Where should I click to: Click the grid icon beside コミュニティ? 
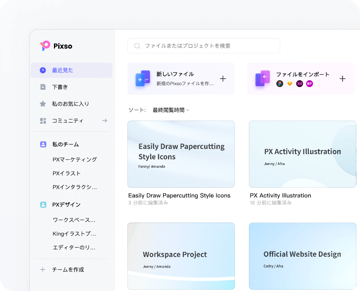click(43, 121)
